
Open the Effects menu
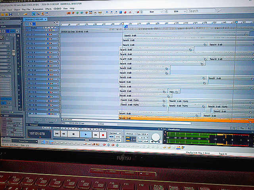pos(48,9)
